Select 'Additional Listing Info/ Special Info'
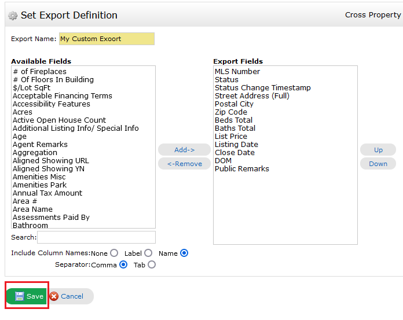The image size is (403, 320). click(x=83, y=128)
